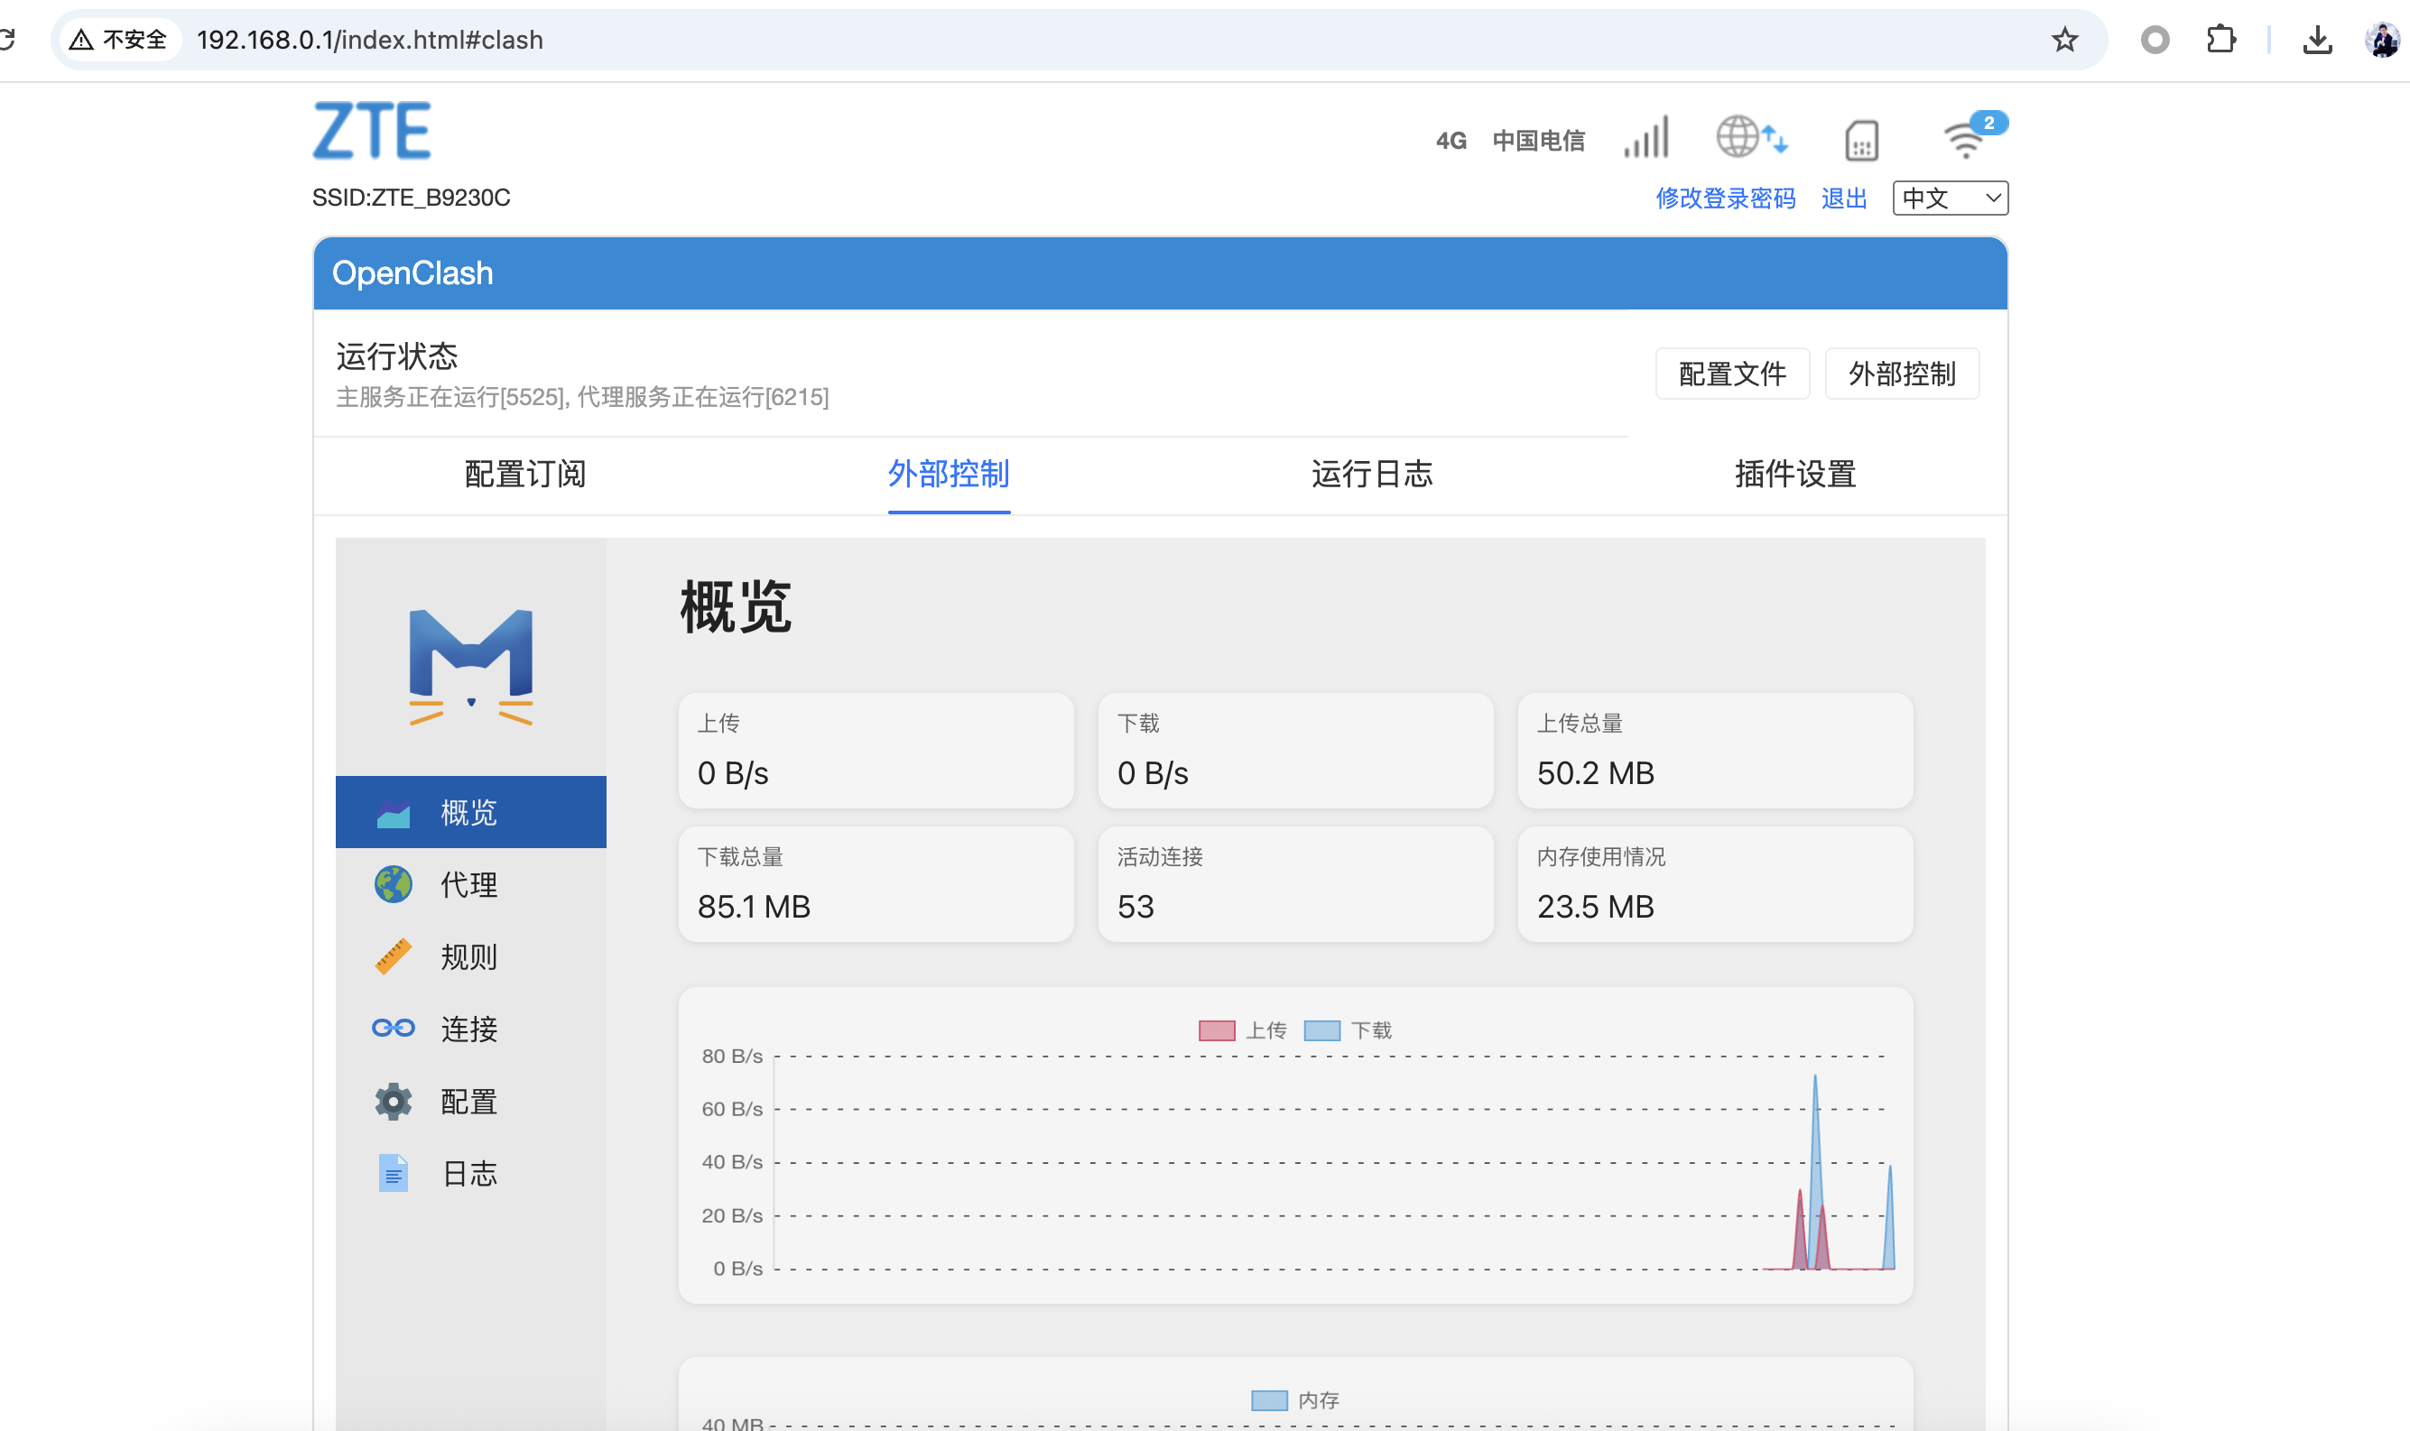
Task: Click the 不安全 site security warning
Action: [x=119, y=40]
